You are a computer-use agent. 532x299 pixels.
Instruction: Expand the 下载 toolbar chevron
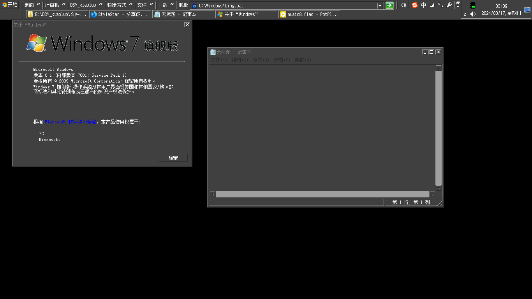coord(172,4)
